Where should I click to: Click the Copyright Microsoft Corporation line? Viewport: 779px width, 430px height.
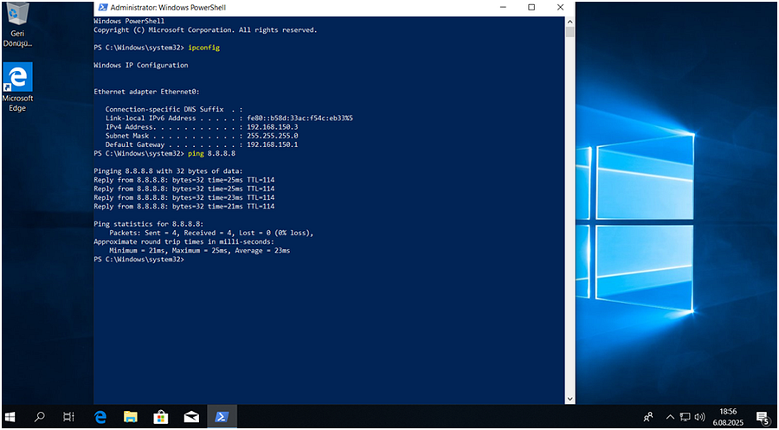[x=205, y=30]
